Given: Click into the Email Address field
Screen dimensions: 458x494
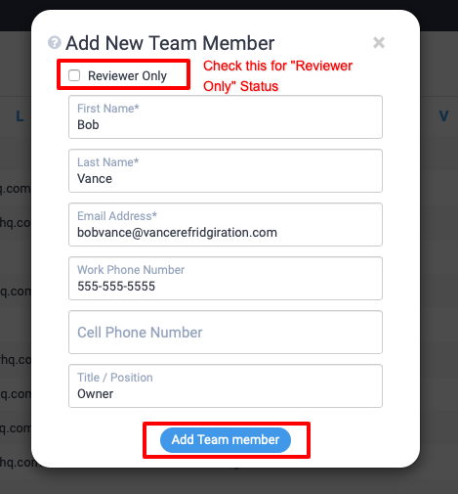Looking at the screenshot, I should [226, 225].
